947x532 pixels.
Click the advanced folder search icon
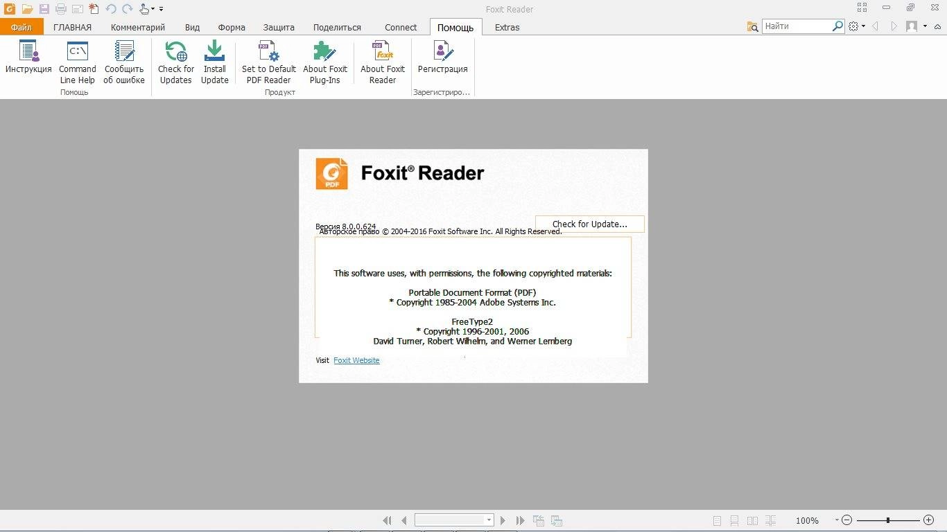[x=753, y=26]
